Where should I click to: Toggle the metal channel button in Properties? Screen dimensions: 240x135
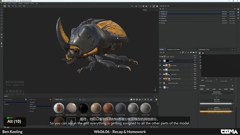tap(208, 89)
